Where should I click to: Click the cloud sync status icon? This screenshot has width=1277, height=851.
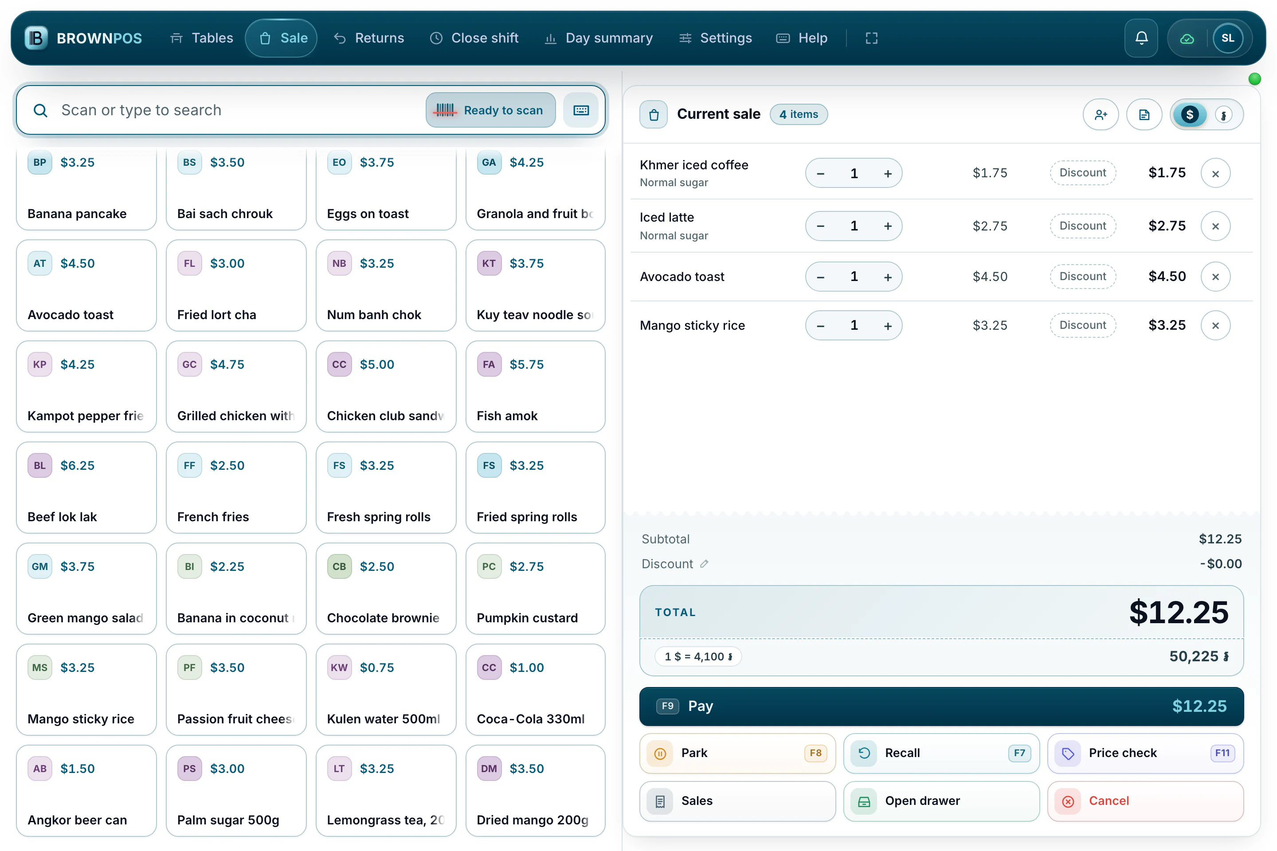pos(1187,38)
